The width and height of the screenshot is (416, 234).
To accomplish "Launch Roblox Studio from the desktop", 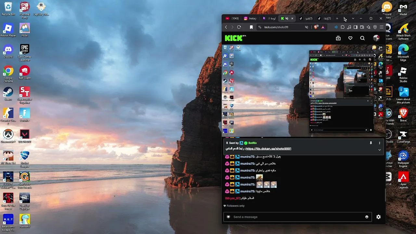I will 403,74.
